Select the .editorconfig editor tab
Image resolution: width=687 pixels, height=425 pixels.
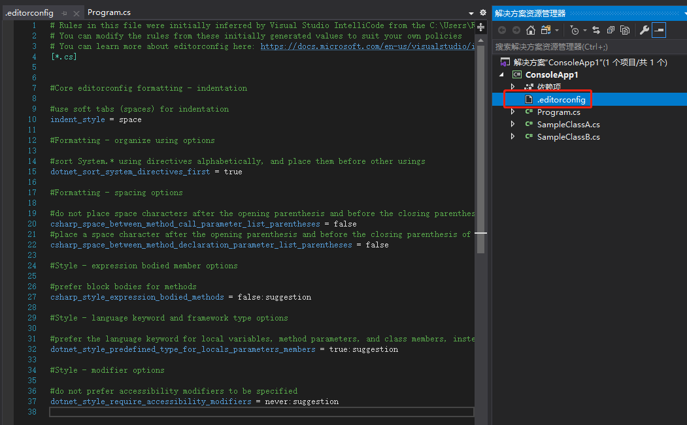click(29, 11)
